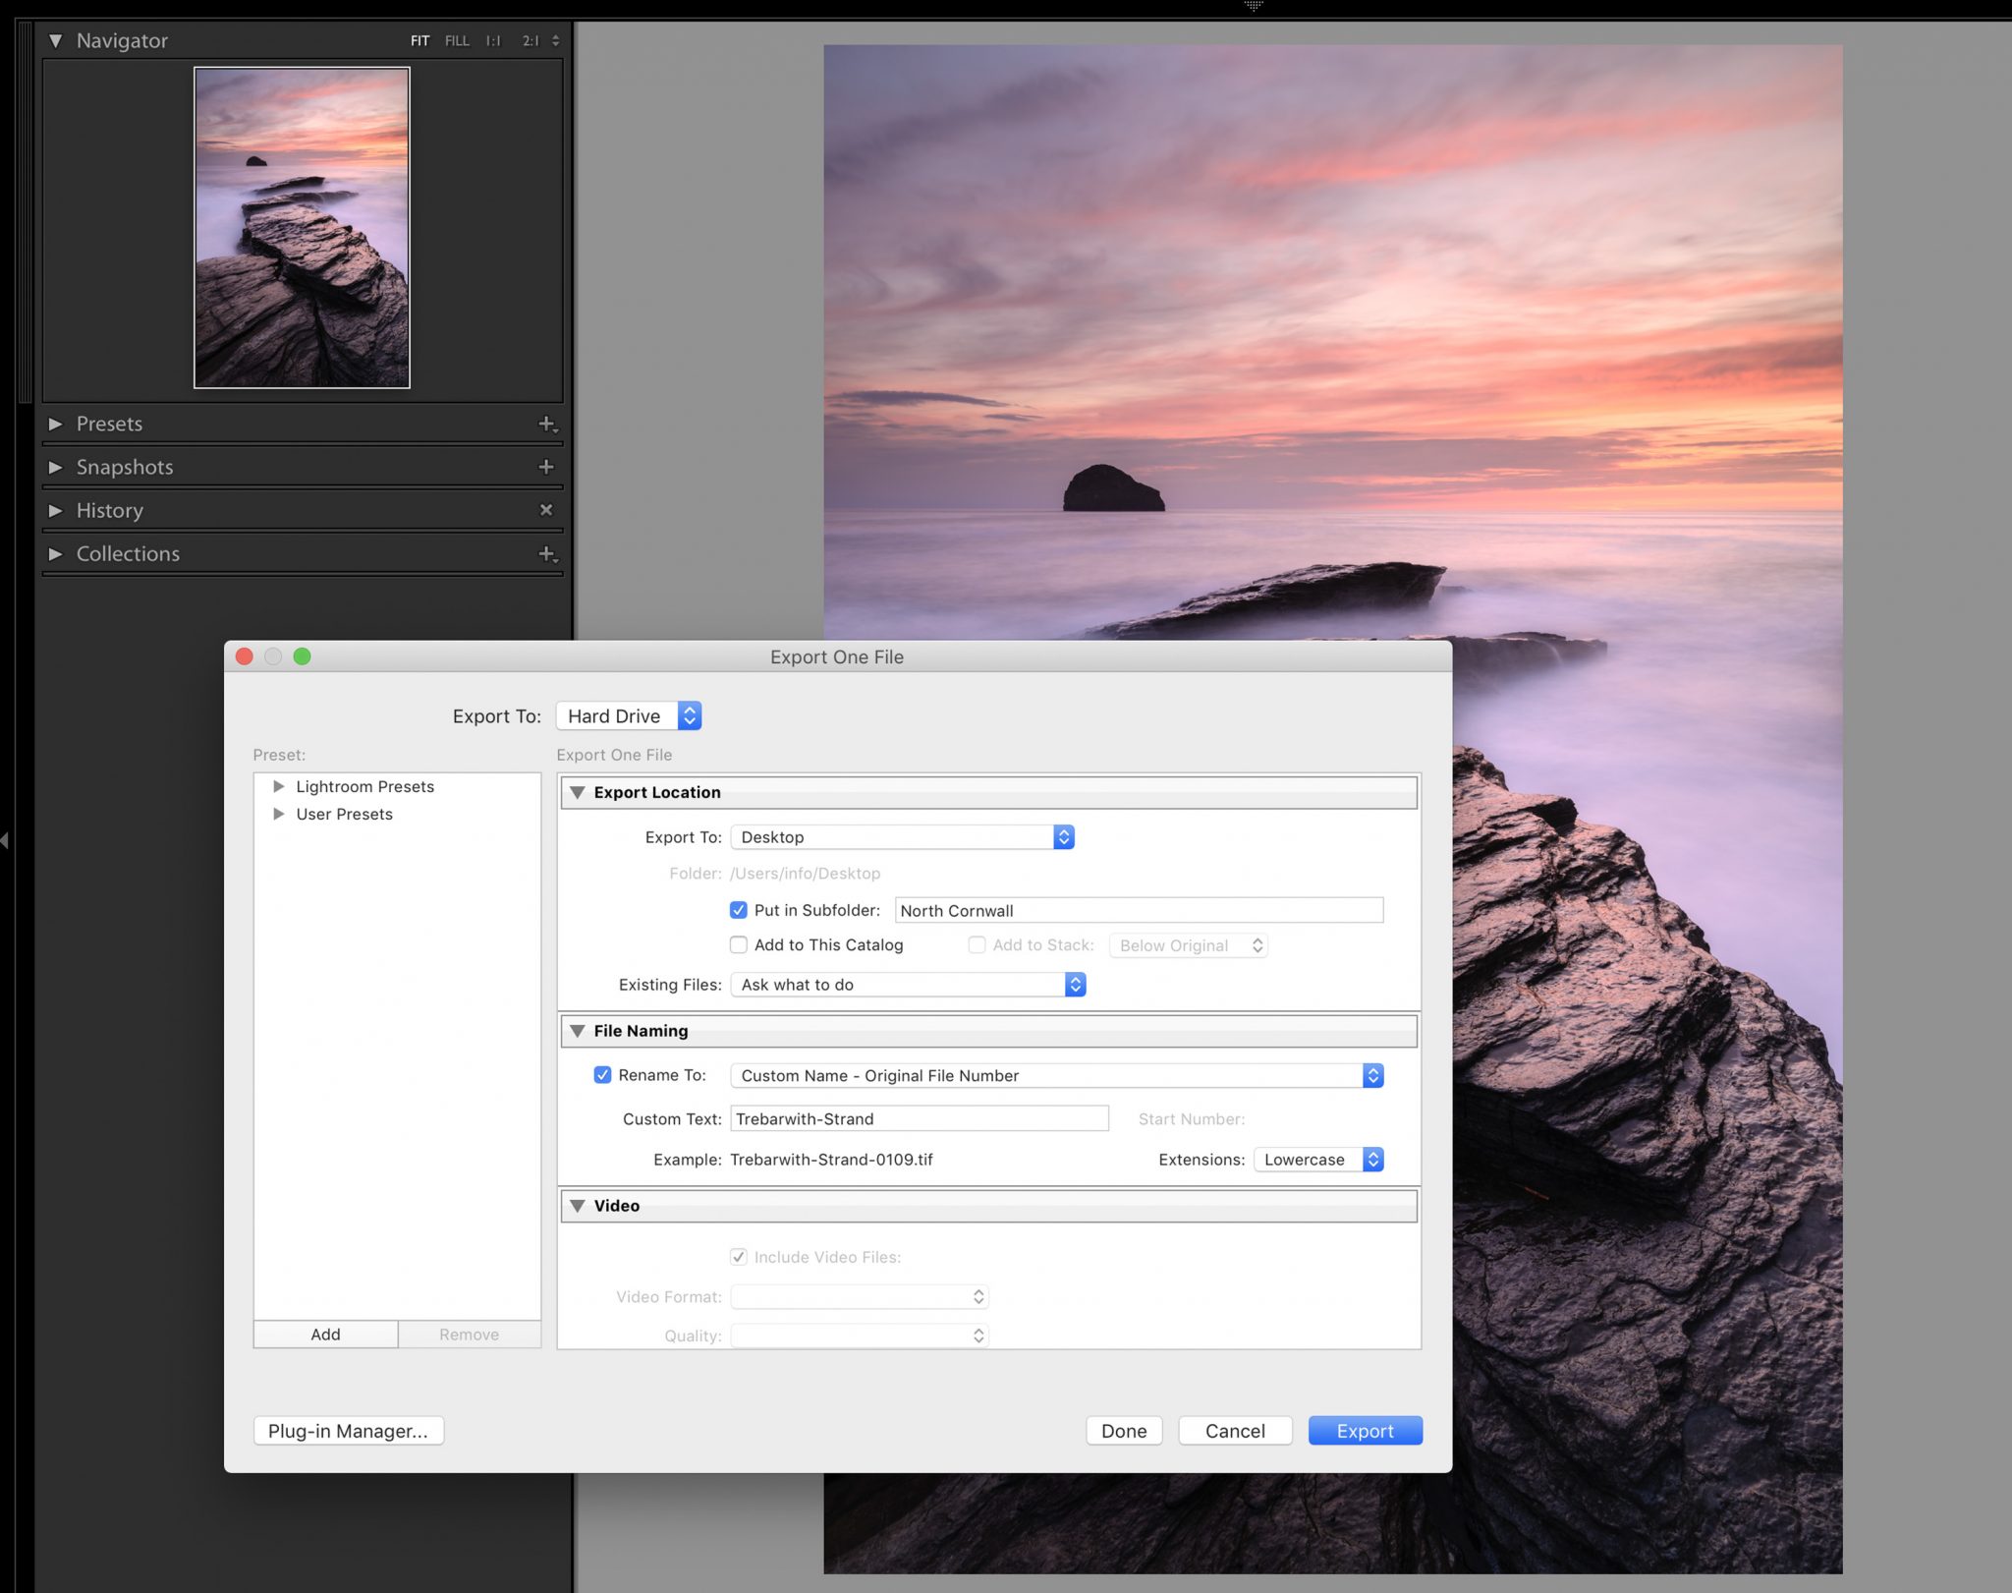Create a new collection via the plus icon
This screenshot has width=2012, height=1593.
tap(545, 553)
